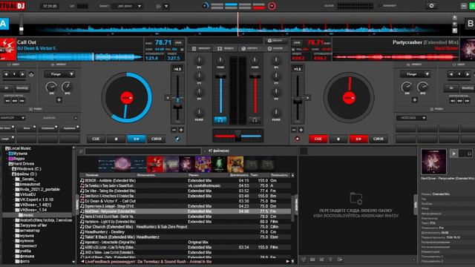This screenshot has height=267, width=475.
Task: Toggle key lock next to deck A key display
Action: (x=182, y=50)
